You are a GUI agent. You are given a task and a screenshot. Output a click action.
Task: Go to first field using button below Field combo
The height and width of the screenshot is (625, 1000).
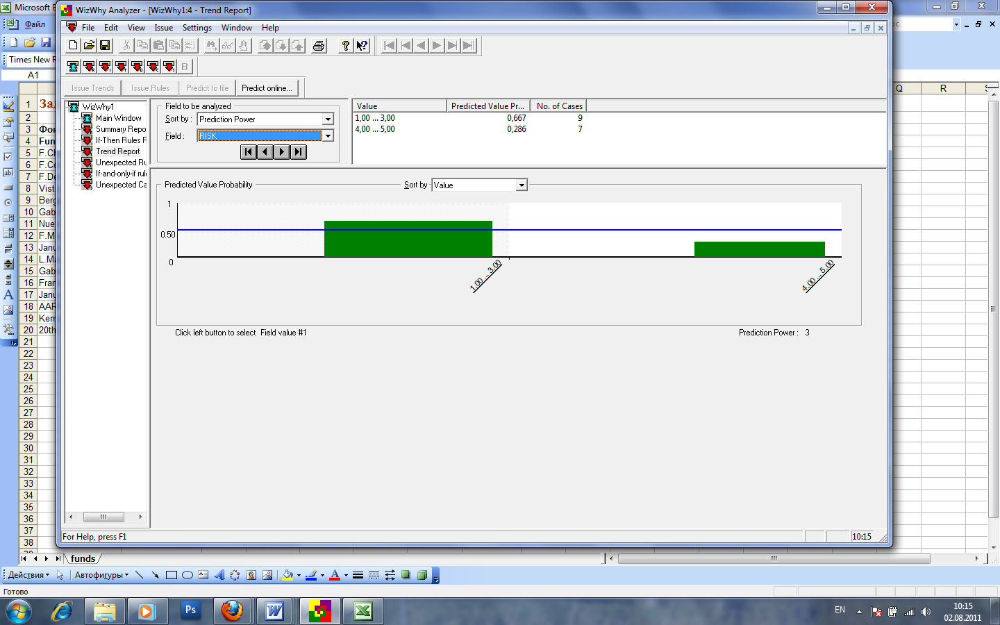pyautogui.click(x=249, y=151)
